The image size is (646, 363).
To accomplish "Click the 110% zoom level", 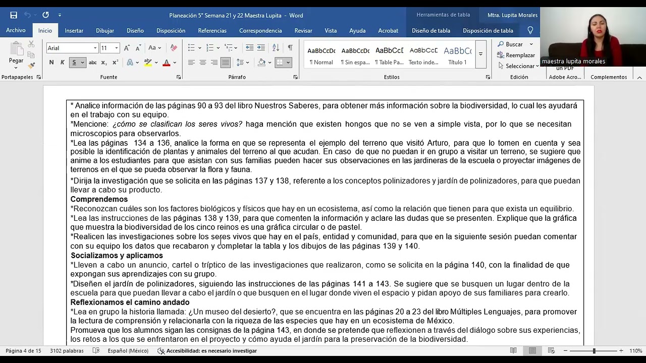I will 635,350.
